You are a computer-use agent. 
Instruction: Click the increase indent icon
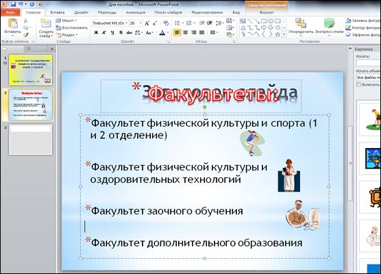coord(210,23)
